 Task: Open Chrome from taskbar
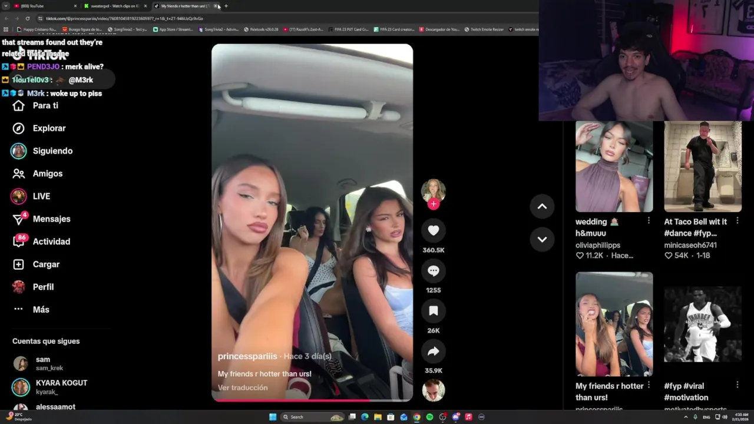[x=416, y=417]
